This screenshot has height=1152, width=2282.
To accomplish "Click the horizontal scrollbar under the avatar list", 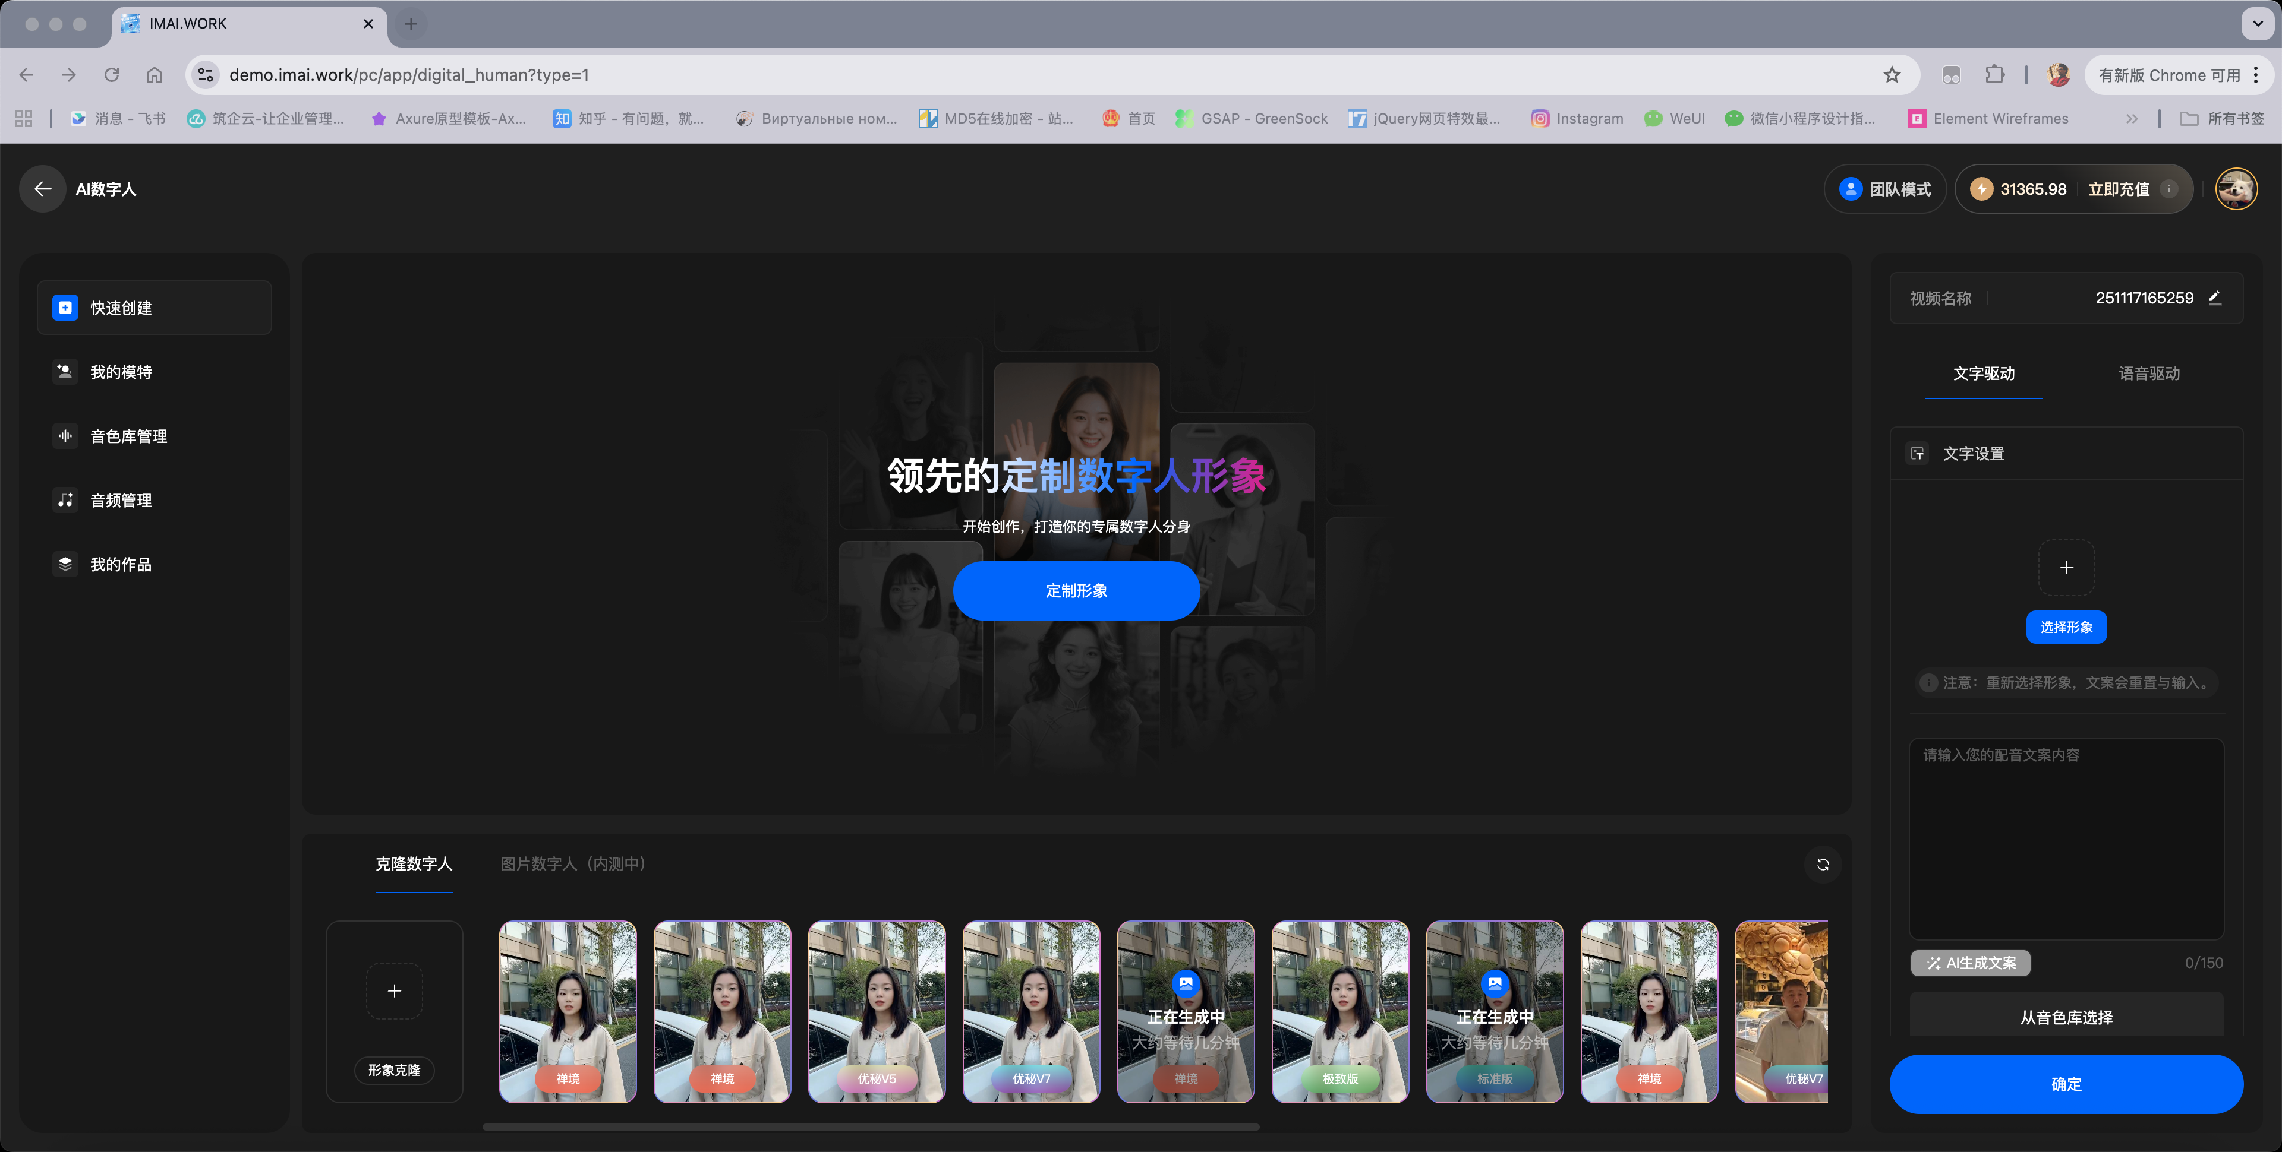I will pyautogui.click(x=871, y=1127).
